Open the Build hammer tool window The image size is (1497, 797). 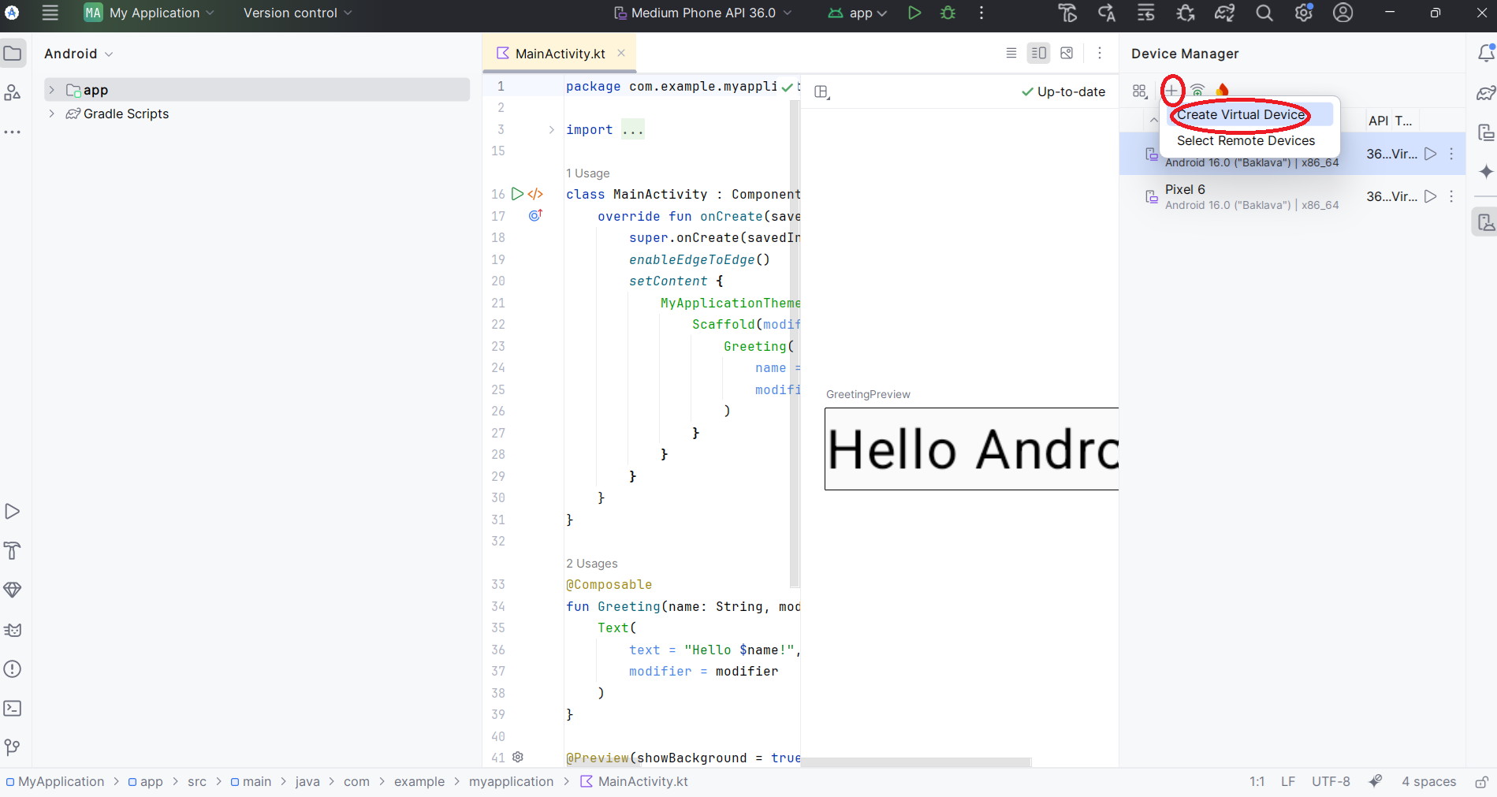[x=13, y=551]
